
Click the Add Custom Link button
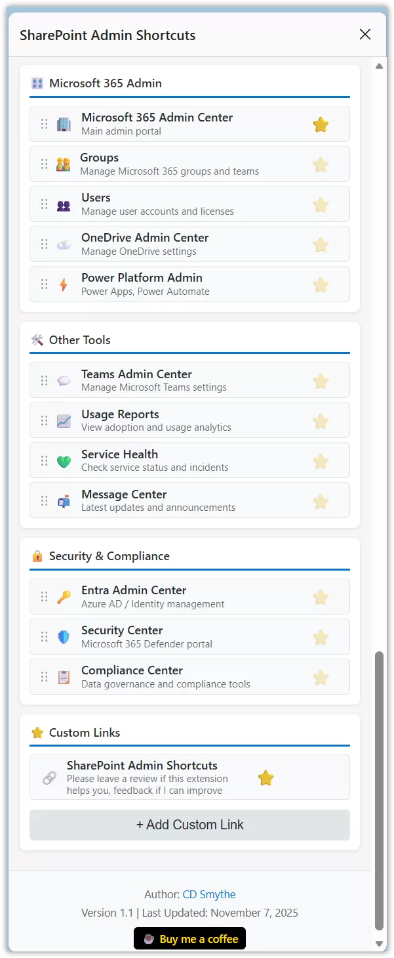coord(189,825)
